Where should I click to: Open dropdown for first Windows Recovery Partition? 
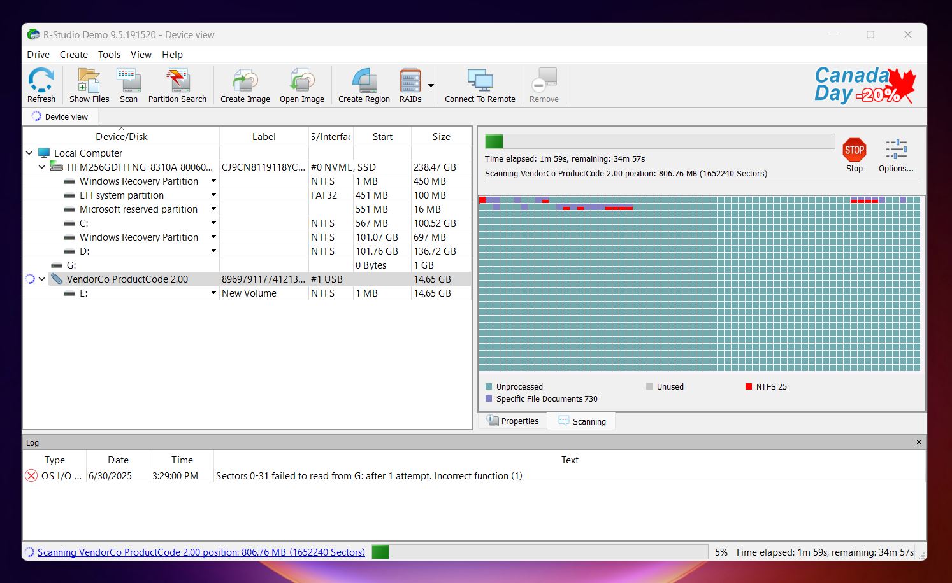tap(213, 181)
